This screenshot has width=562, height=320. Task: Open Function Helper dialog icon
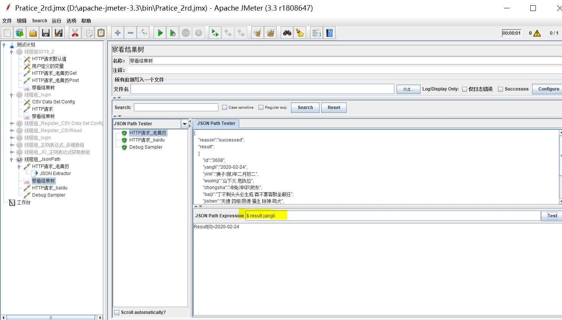317,33
